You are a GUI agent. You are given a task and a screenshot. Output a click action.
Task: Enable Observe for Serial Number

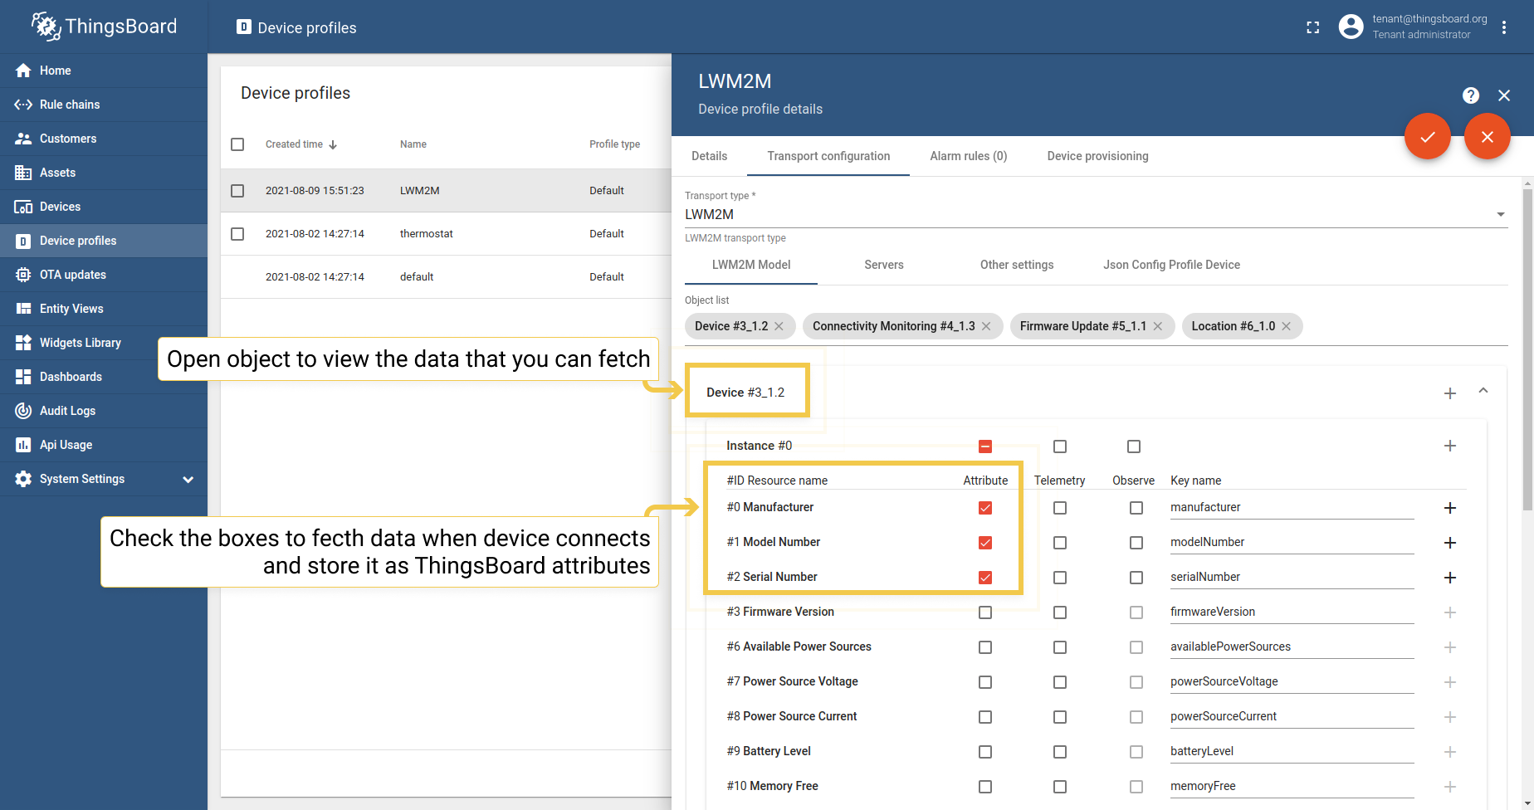(1136, 577)
